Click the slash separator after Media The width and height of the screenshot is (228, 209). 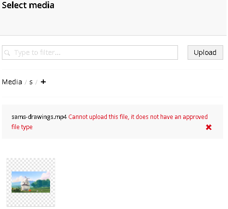tap(25, 82)
